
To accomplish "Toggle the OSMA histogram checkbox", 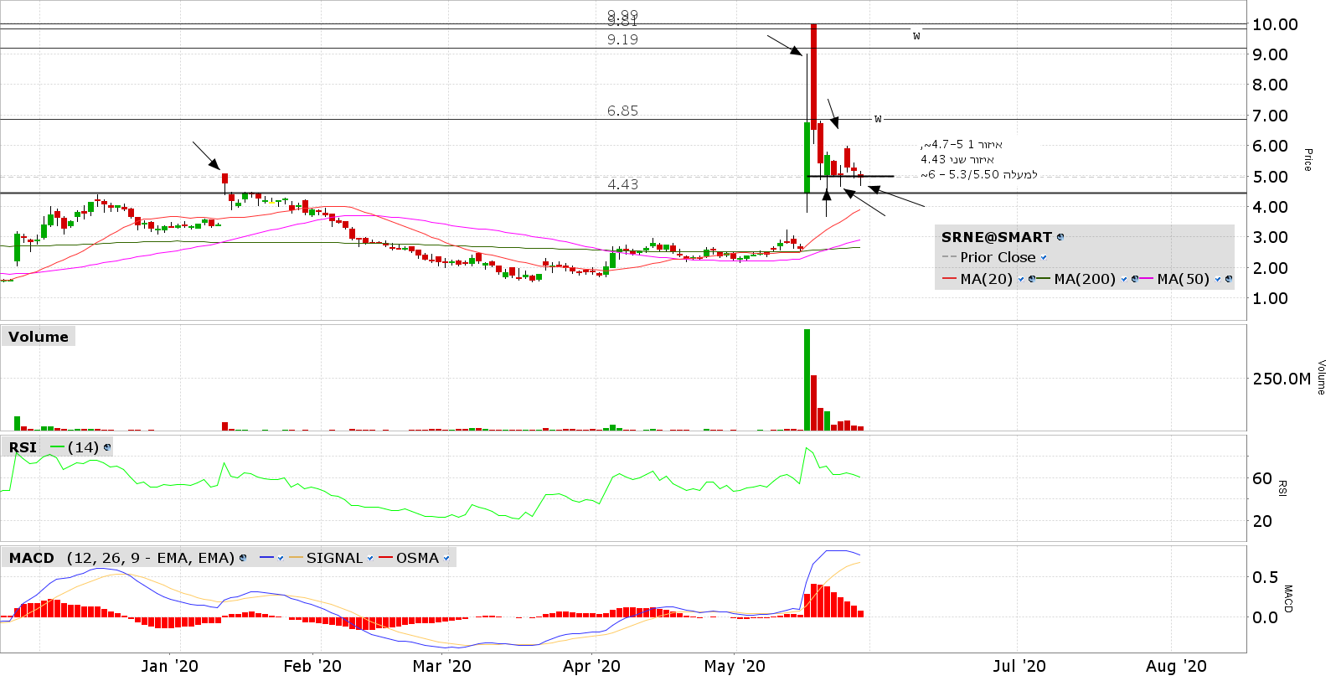I will [446, 558].
